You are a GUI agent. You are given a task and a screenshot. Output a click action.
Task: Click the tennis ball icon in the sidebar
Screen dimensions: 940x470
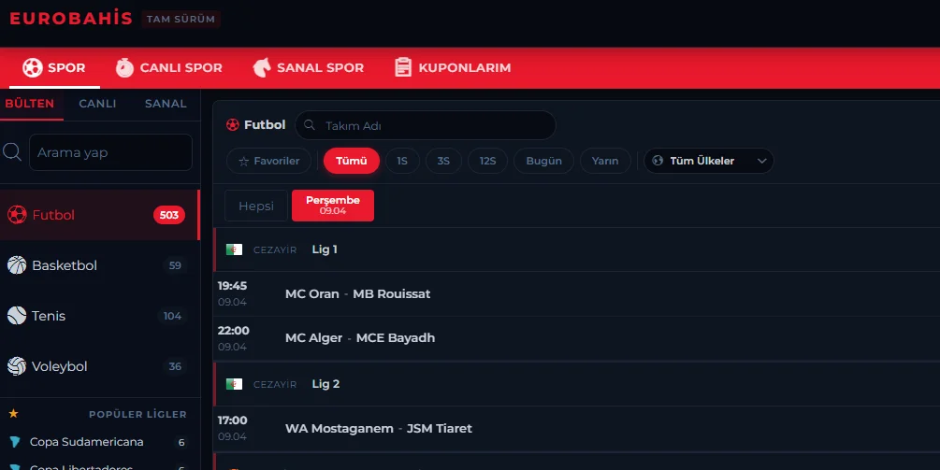tap(17, 316)
